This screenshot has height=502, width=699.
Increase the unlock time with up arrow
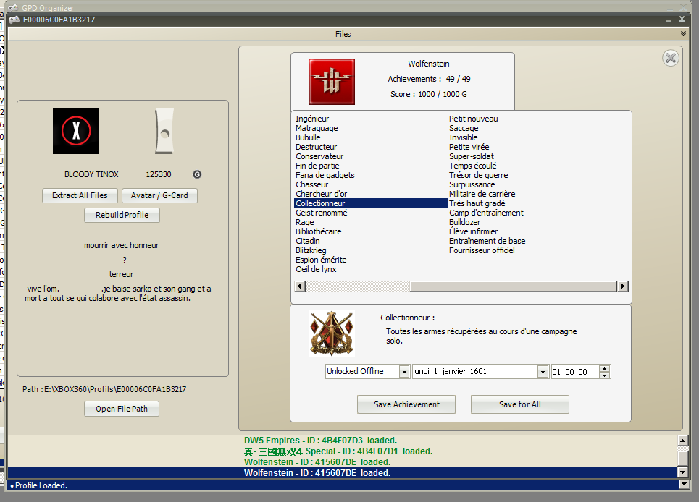click(605, 368)
